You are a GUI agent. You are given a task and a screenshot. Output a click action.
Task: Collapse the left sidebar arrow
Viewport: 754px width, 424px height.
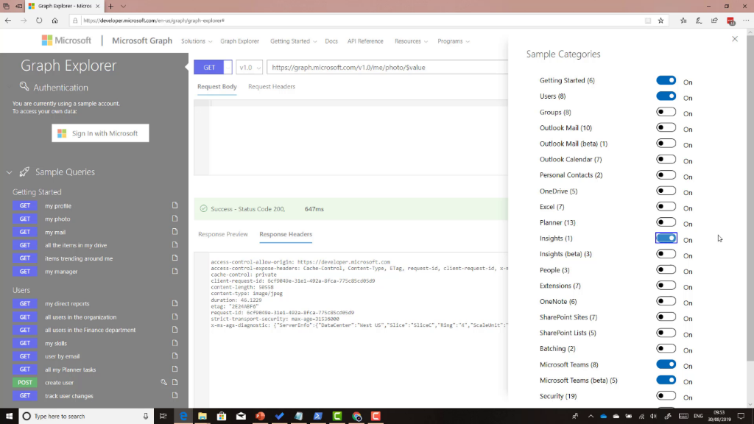(x=186, y=67)
